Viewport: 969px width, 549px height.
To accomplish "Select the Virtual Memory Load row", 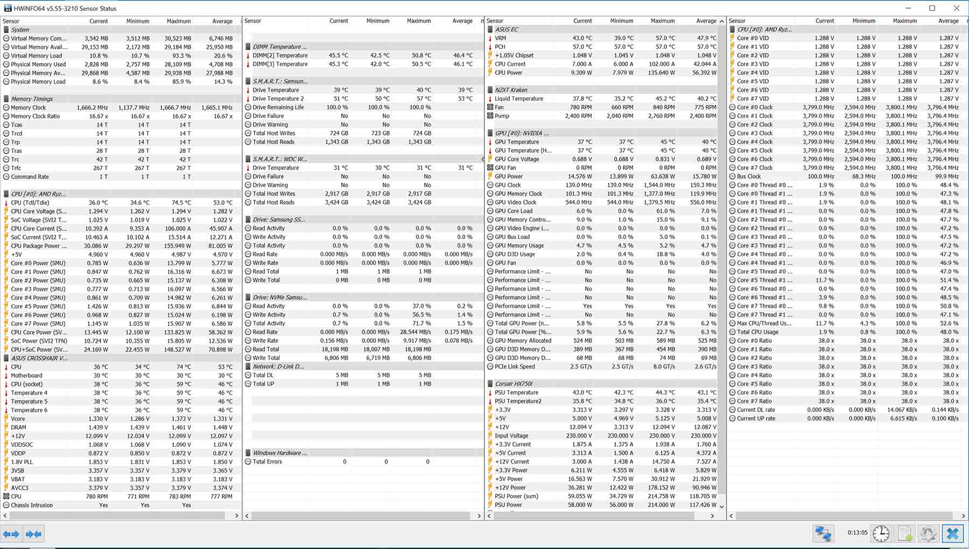I will click(121, 55).
